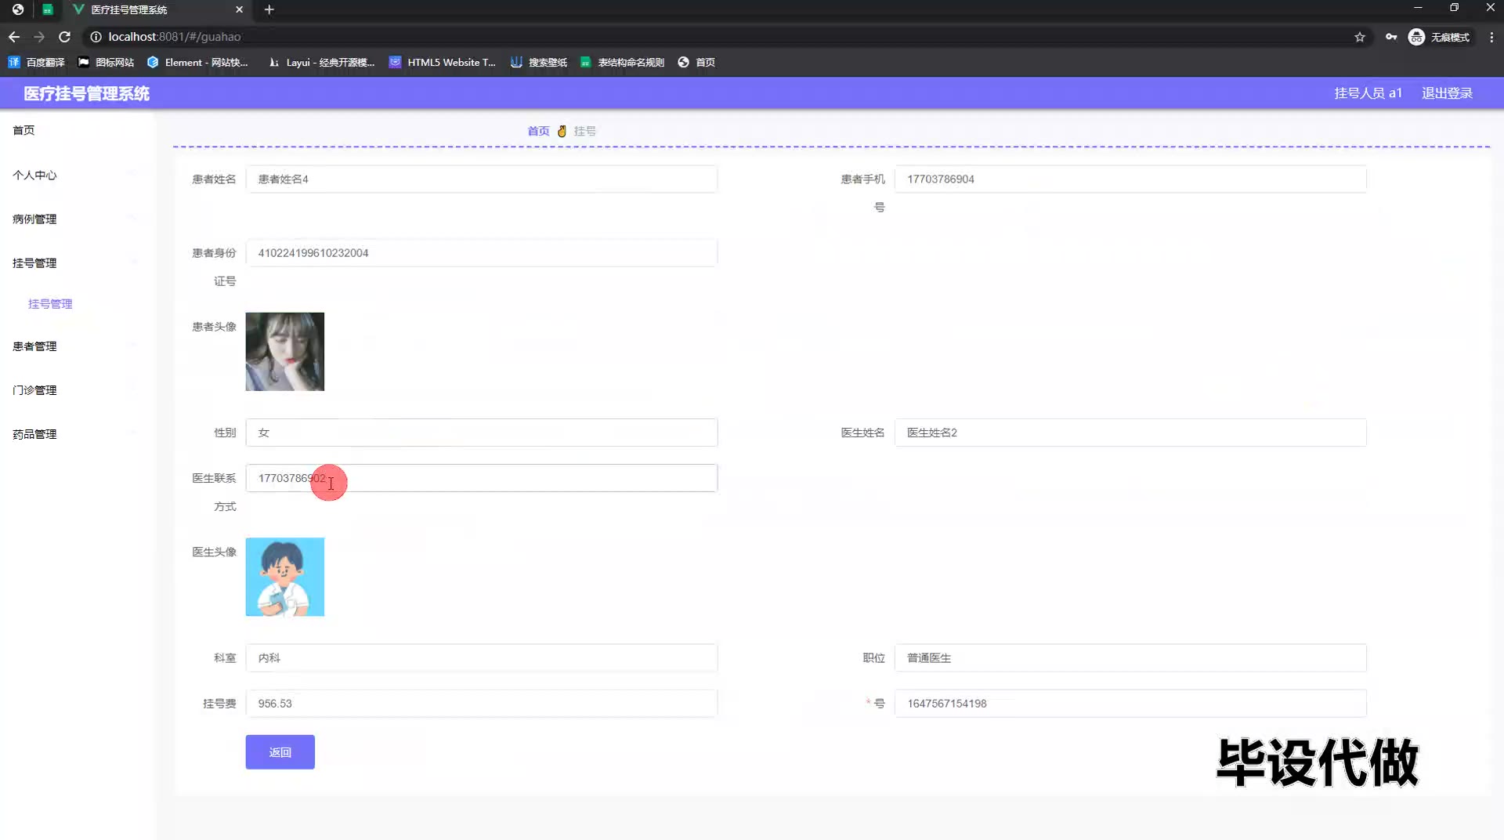Click the browser back arrow icon
The width and height of the screenshot is (1504, 840).
tap(14, 37)
